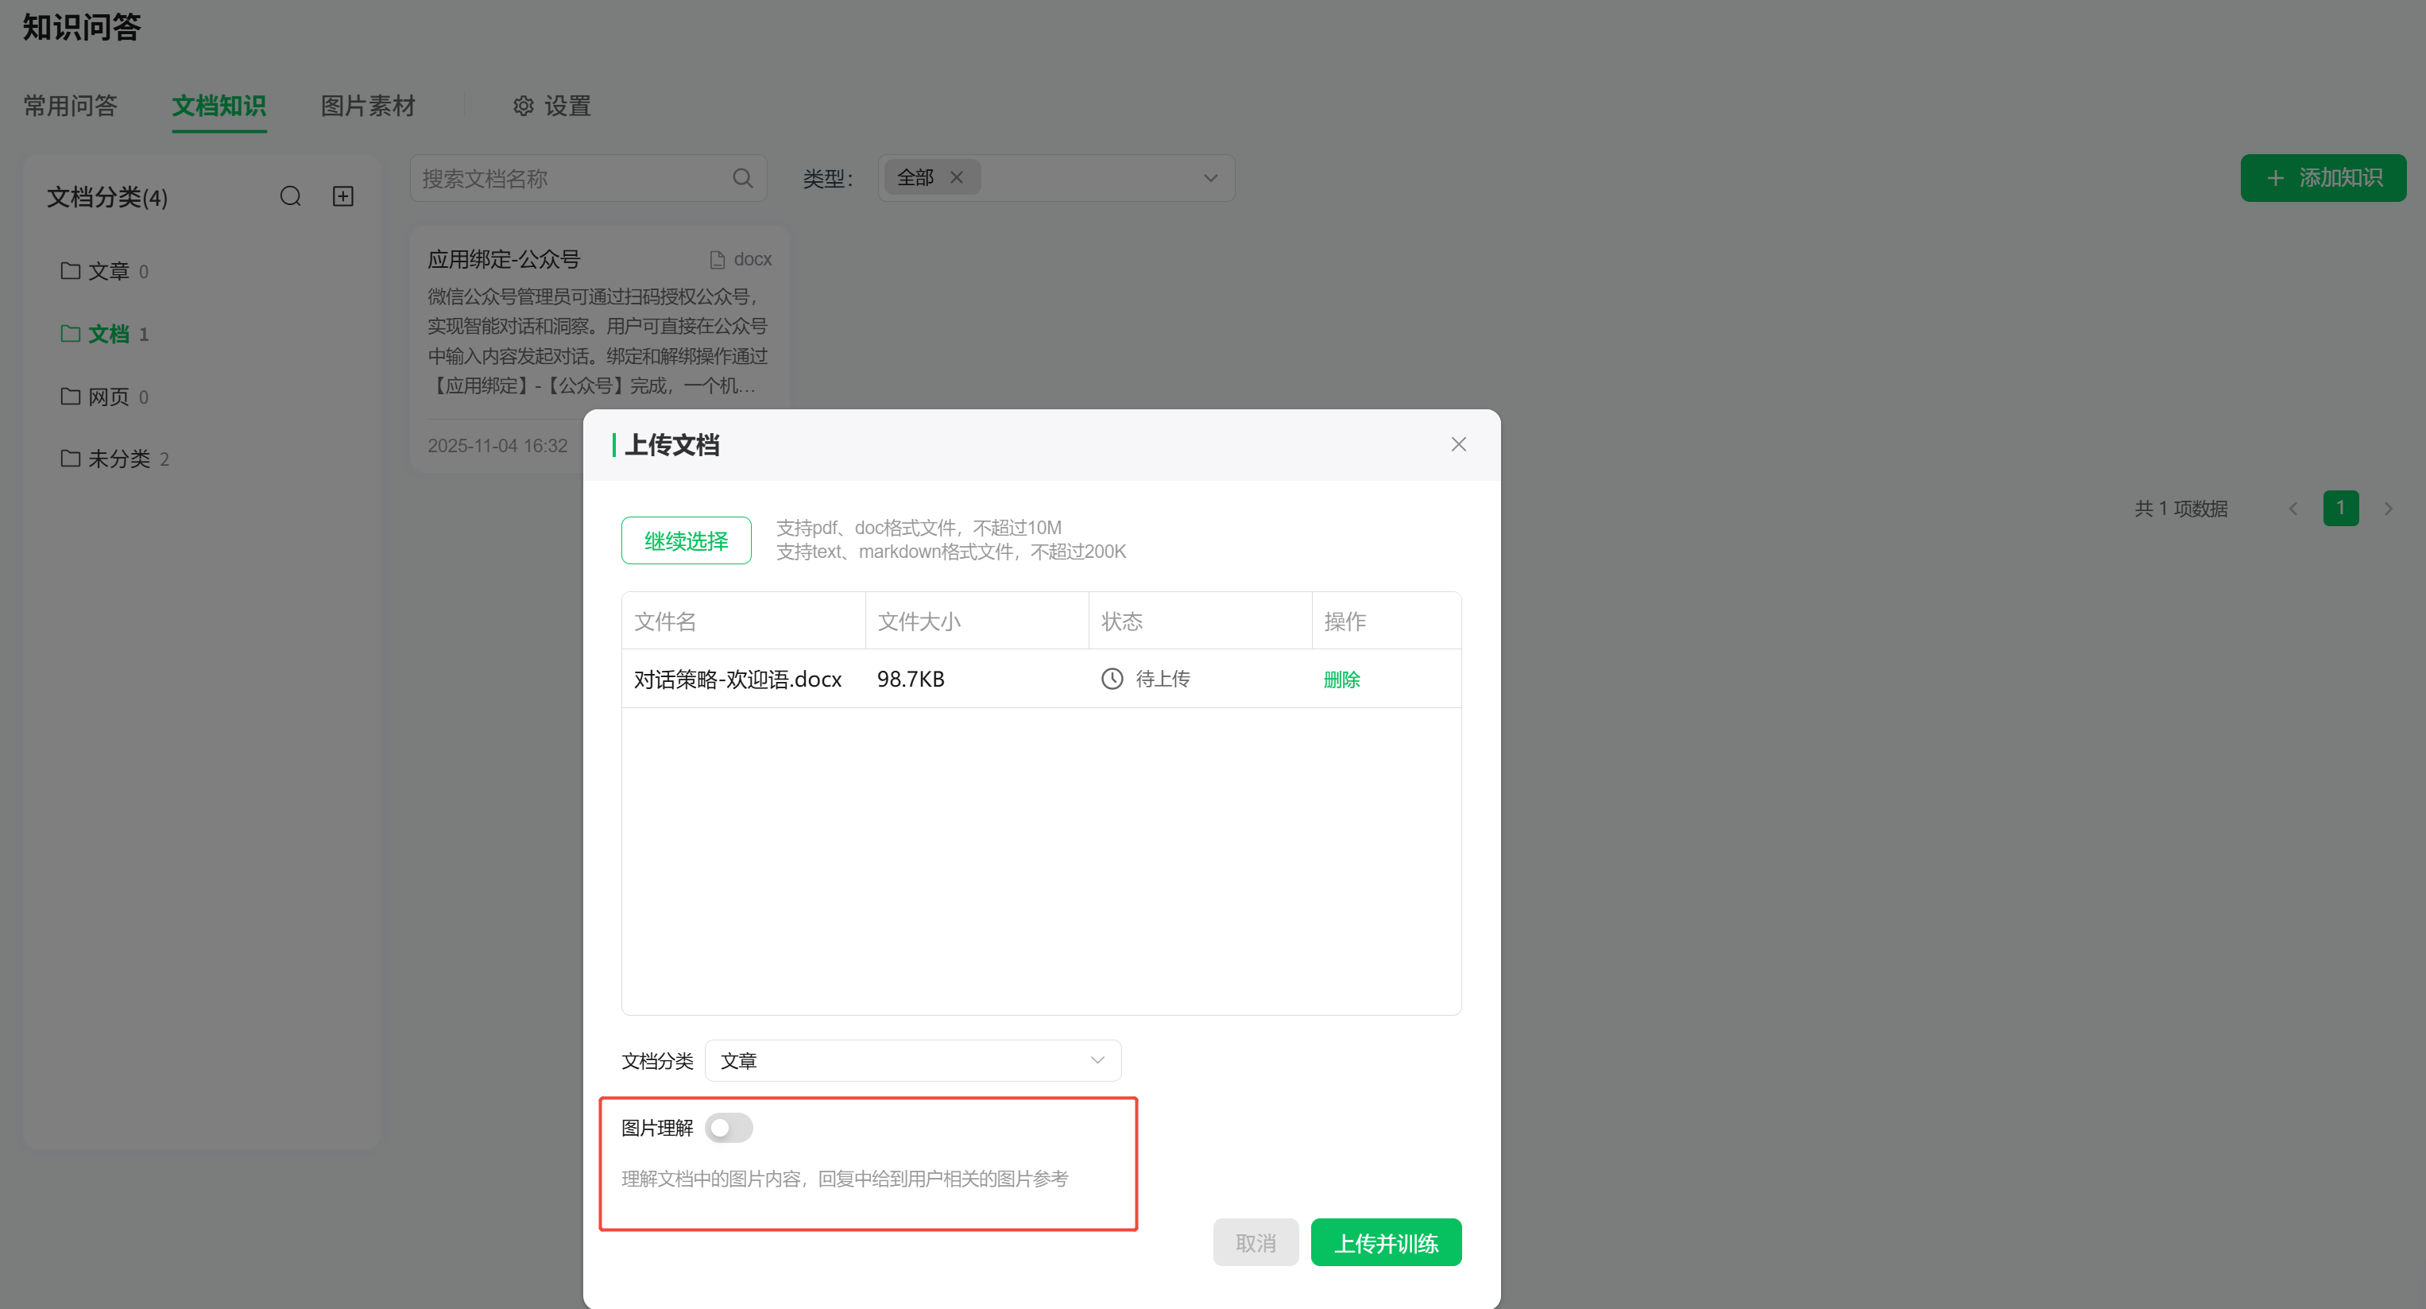
Task: Enable the 图片理解 switch
Action: (x=729, y=1127)
